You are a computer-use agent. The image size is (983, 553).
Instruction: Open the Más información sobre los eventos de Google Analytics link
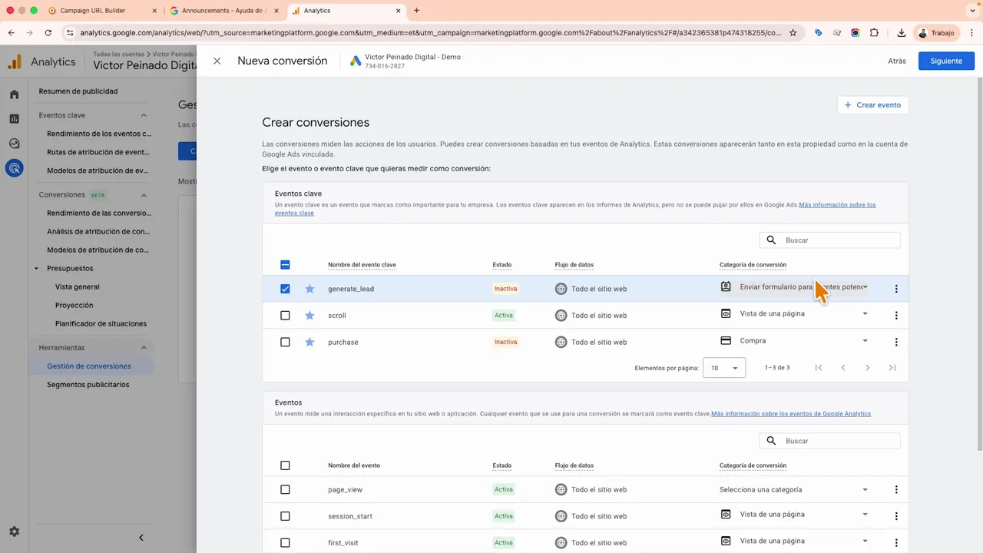coord(791,414)
